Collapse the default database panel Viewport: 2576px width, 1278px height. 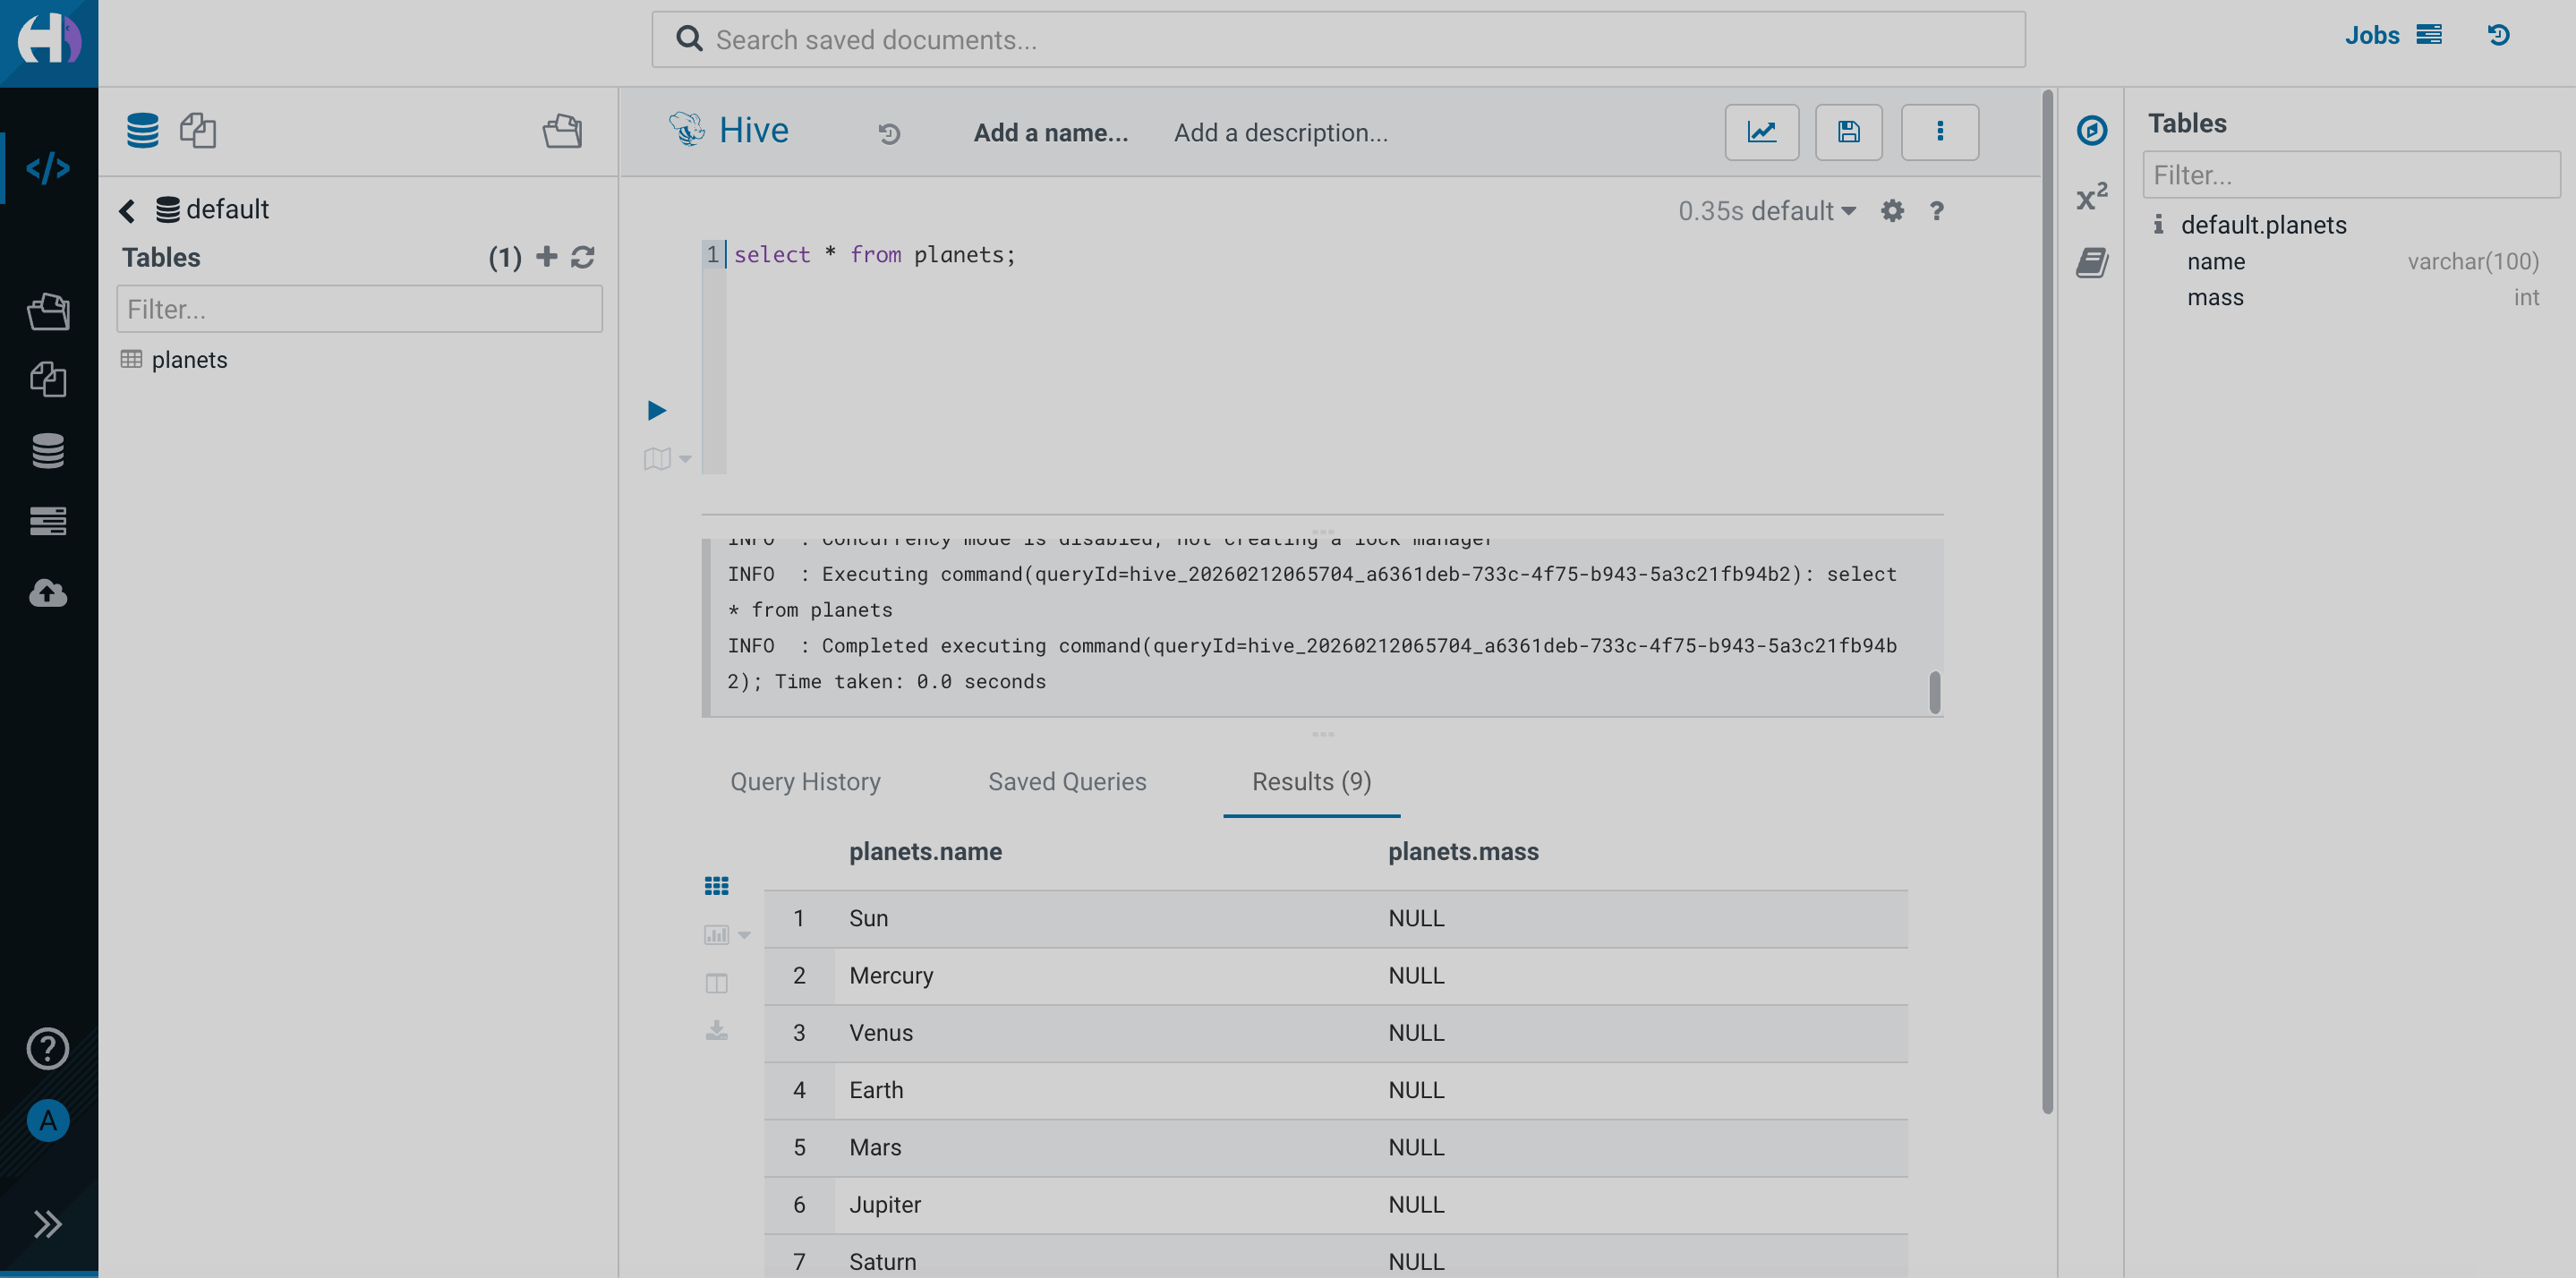click(127, 210)
